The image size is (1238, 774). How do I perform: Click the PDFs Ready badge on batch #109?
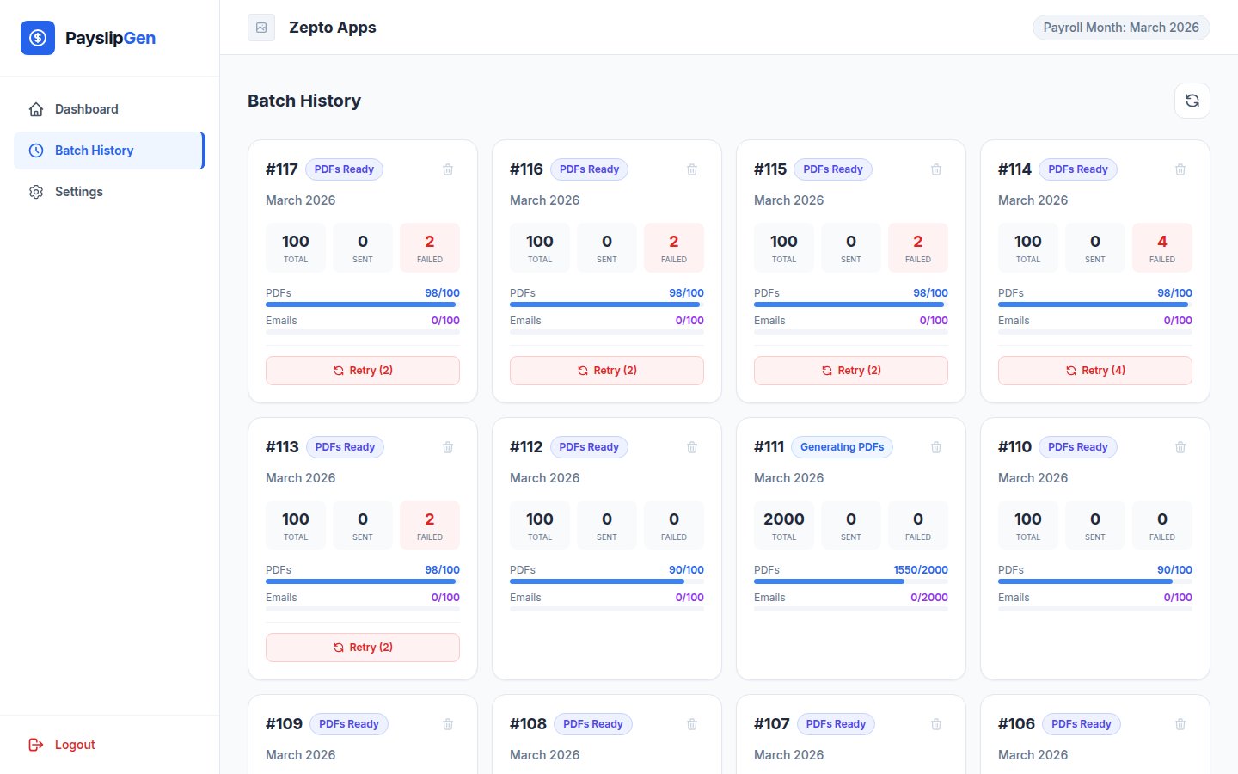[x=349, y=724]
